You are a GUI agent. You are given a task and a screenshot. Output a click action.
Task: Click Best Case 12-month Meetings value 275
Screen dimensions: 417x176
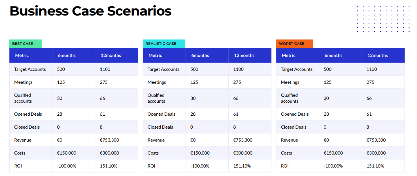[104, 82]
